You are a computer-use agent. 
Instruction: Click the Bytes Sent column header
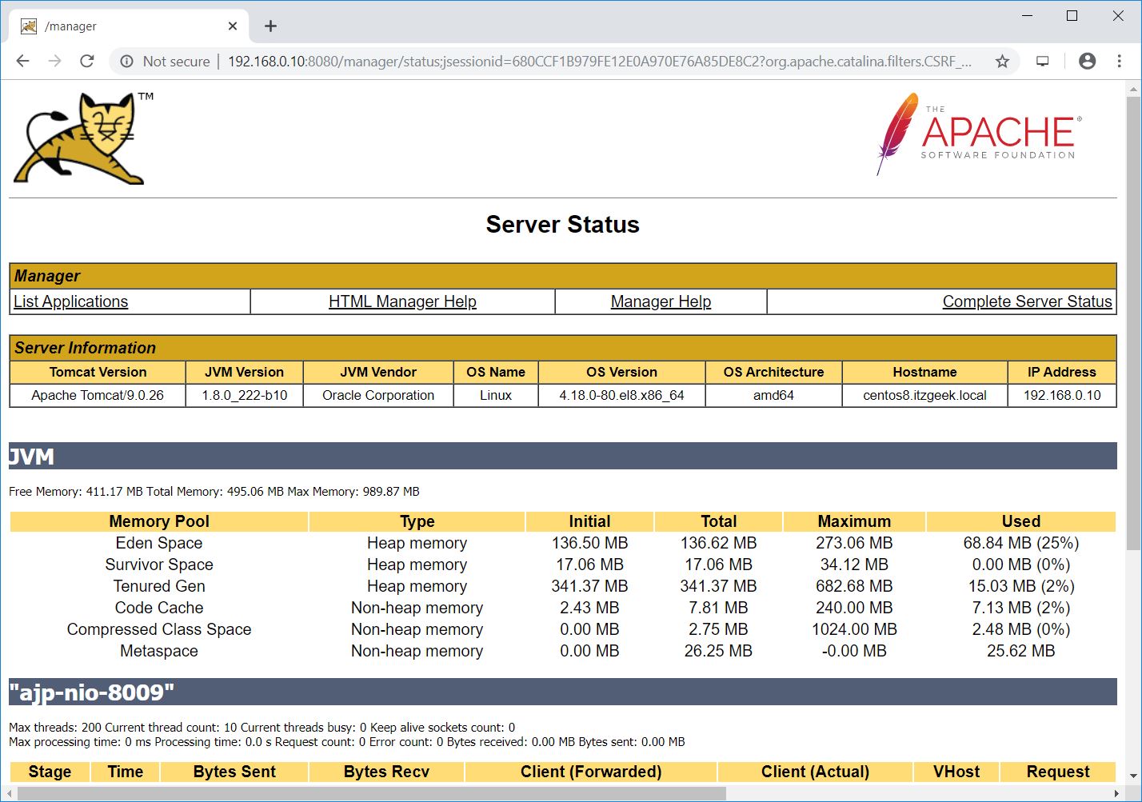(x=234, y=772)
